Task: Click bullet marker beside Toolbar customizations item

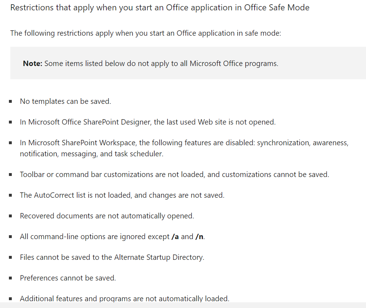Action: 10,175
